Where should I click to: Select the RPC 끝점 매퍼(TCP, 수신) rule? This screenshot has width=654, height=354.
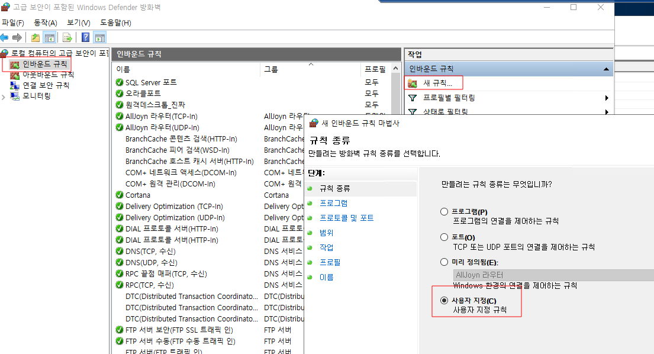click(x=166, y=273)
